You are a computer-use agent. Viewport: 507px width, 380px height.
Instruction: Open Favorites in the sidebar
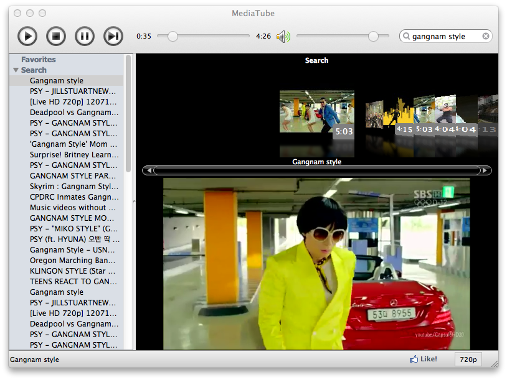tap(39, 60)
